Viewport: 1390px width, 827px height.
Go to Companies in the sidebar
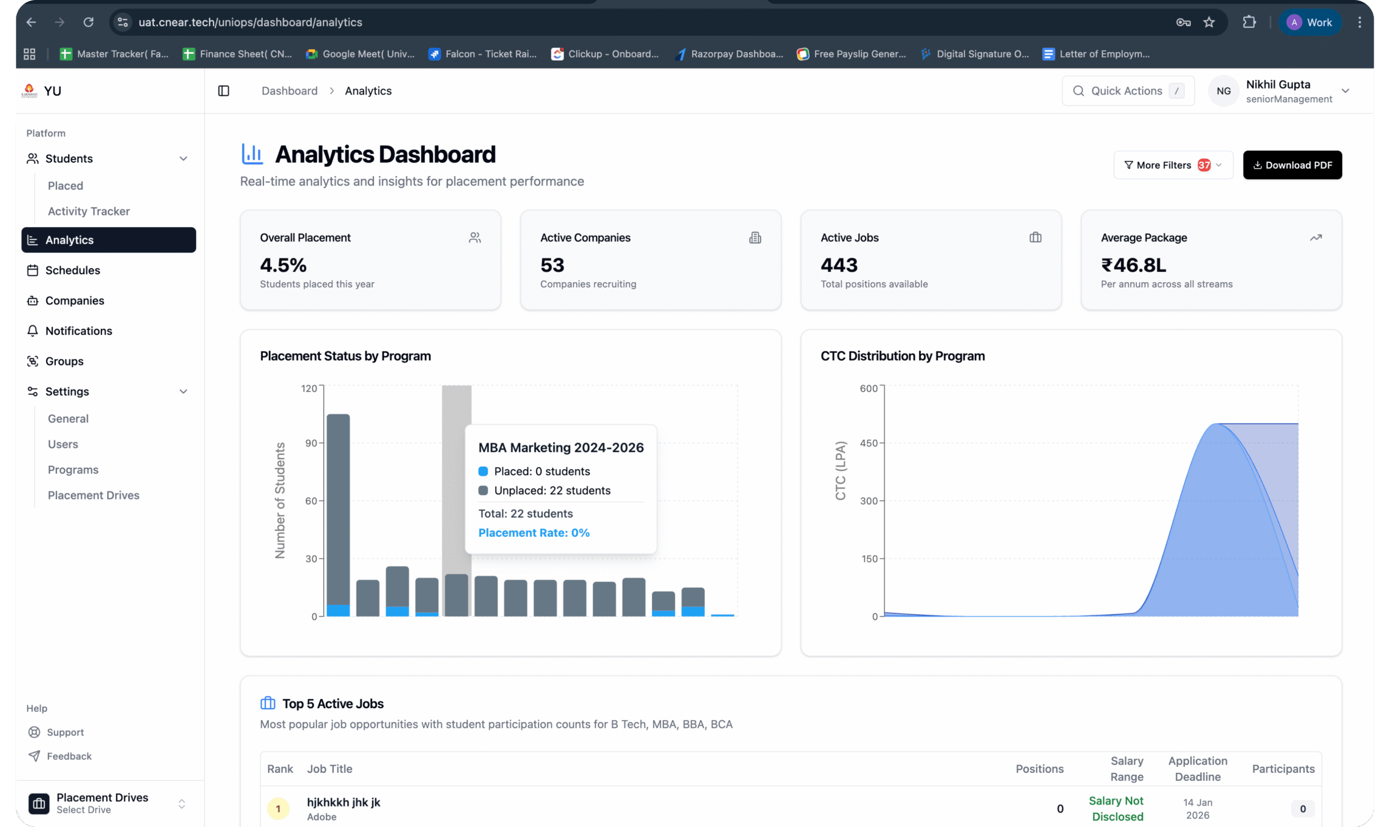(x=75, y=301)
